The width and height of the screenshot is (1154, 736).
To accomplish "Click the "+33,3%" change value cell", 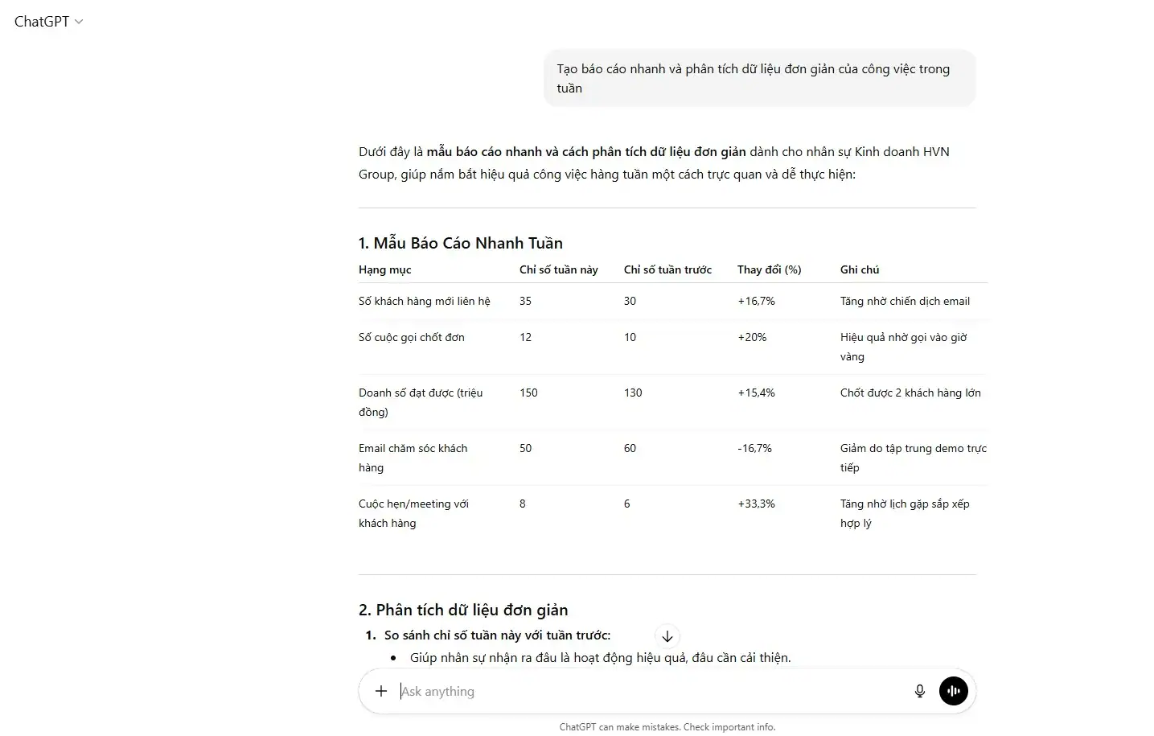I will [757, 504].
